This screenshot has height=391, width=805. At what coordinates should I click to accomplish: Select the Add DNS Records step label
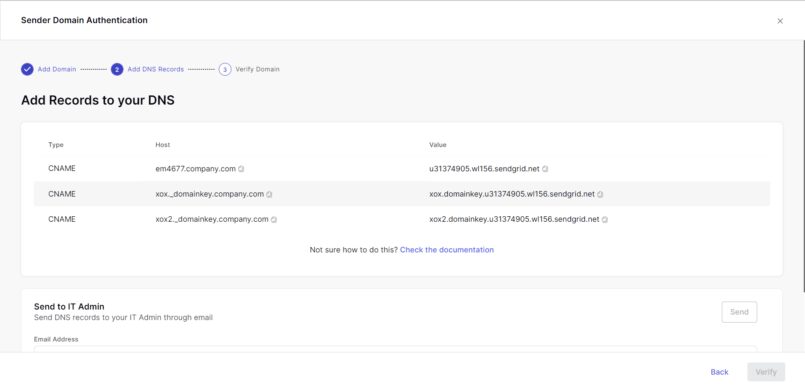[155, 69]
